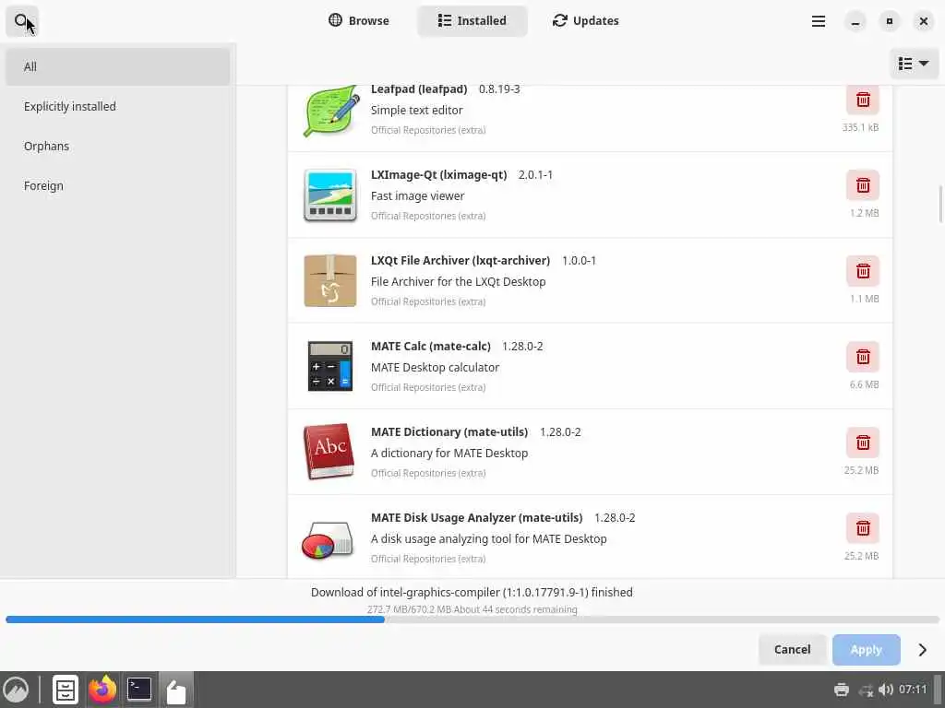Screen dimensions: 945x708
Task: Open the search with the magnifier icon
Action: click(22, 21)
